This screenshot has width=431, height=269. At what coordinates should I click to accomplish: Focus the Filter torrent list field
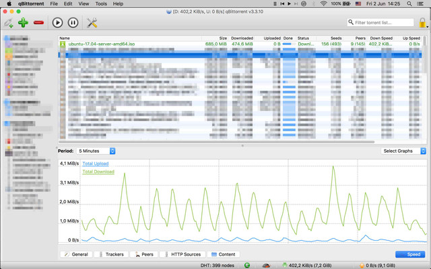380,22
